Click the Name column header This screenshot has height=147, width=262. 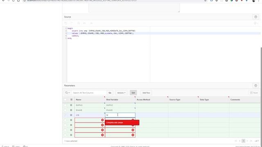click(90, 100)
